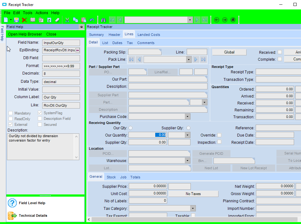Click the Global button
Screen dimensions: 301x224
[229, 52]
